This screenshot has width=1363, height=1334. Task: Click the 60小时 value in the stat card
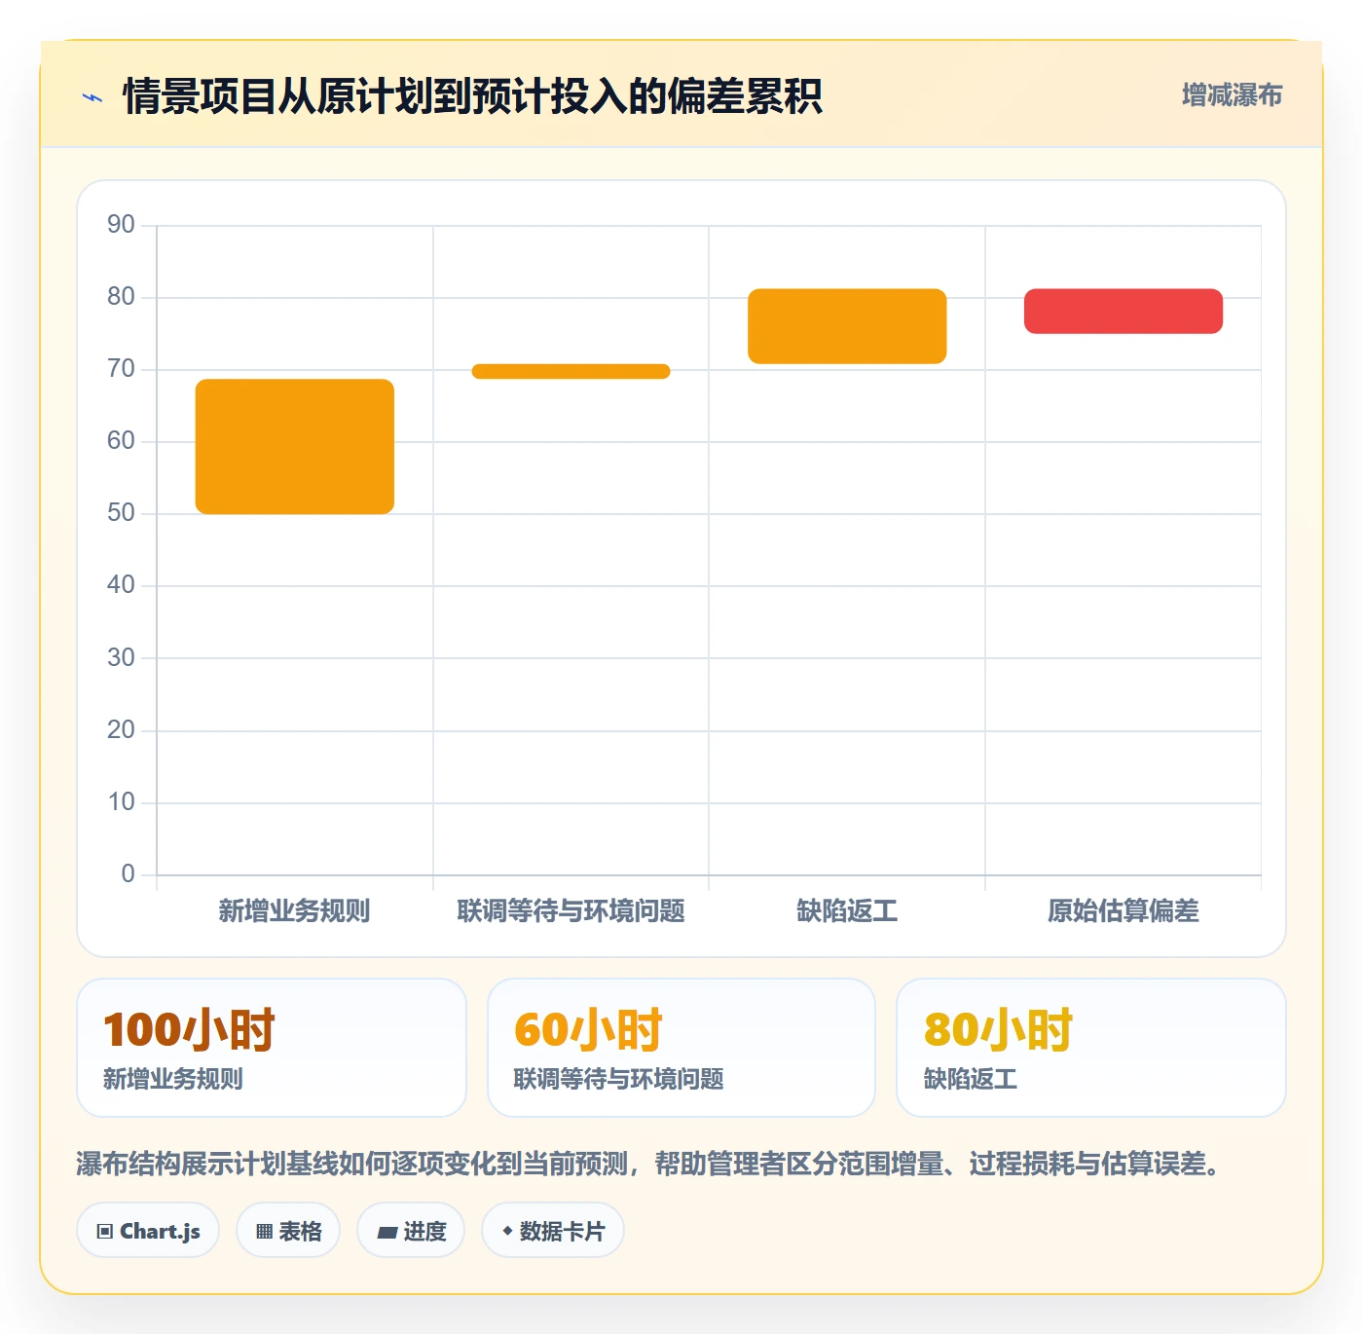(x=589, y=1030)
